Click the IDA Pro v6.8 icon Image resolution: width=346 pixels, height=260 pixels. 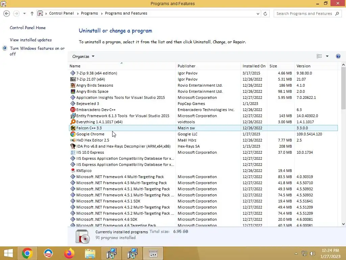[73, 146]
